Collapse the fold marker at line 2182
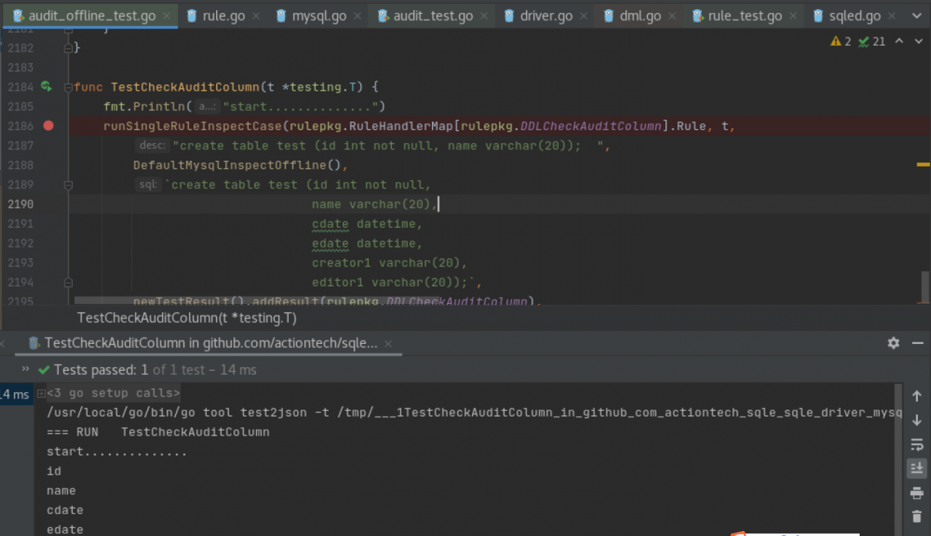Screen dimensions: 931x536 tap(68, 48)
